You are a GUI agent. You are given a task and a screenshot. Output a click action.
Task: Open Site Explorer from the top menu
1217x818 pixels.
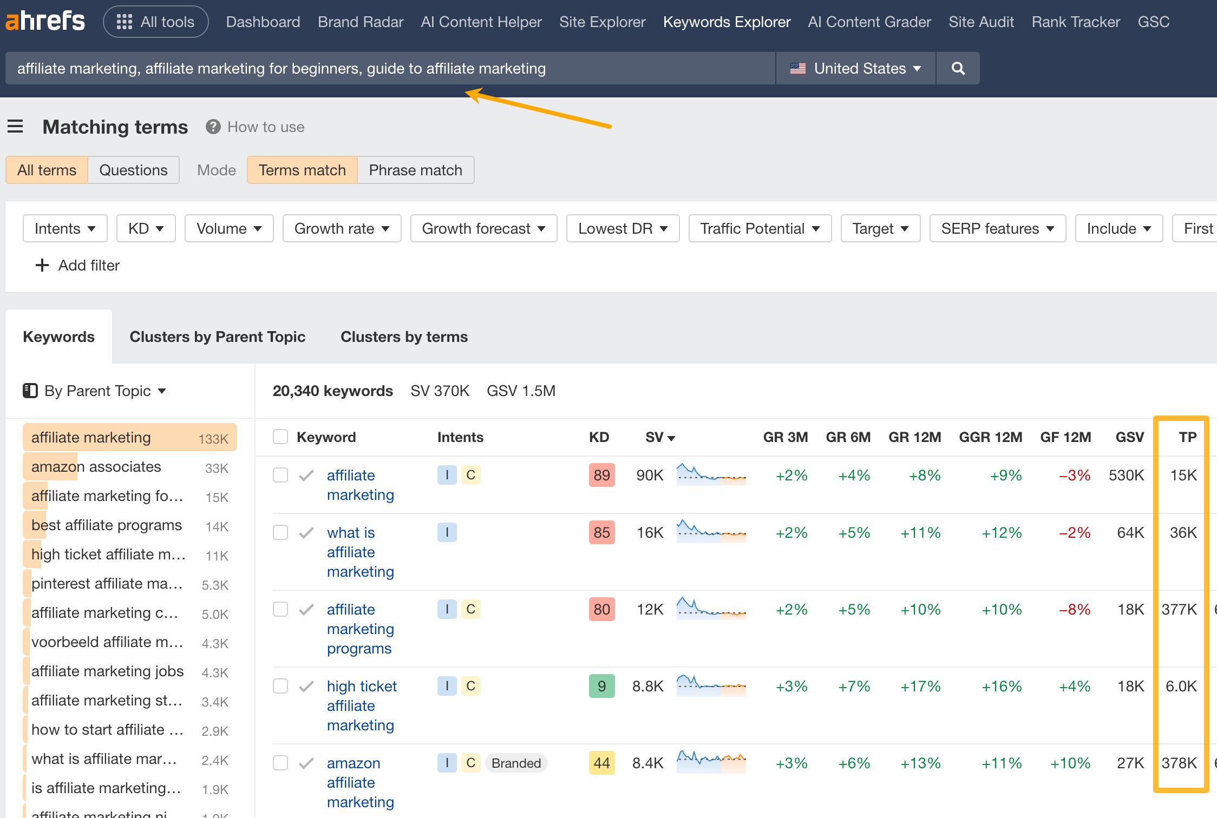[x=602, y=22]
